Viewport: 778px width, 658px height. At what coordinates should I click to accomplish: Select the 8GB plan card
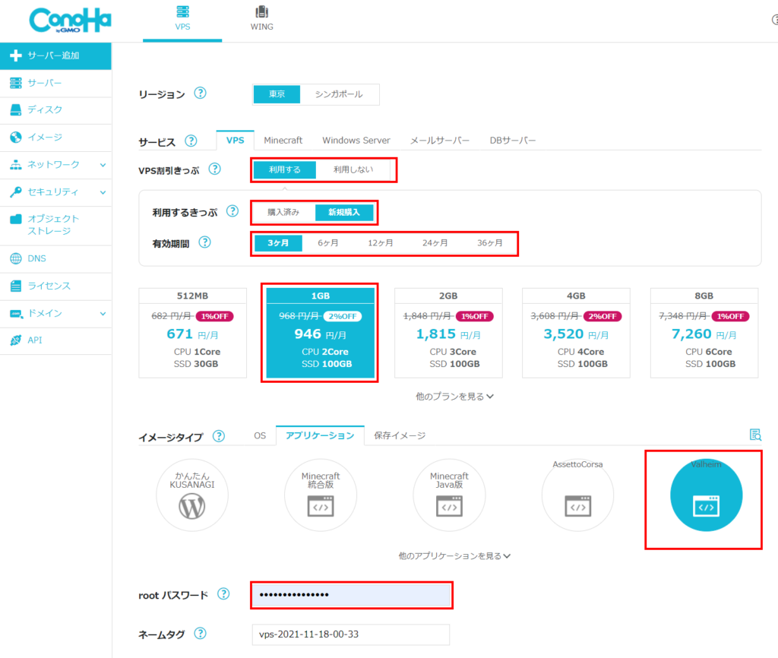[x=704, y=333]
